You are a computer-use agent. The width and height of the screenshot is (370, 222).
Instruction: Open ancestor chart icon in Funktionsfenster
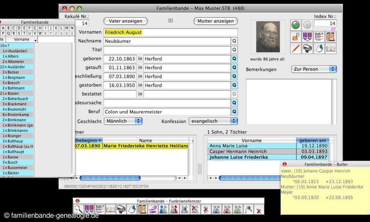pyautogui.click(x=89, y=209)
